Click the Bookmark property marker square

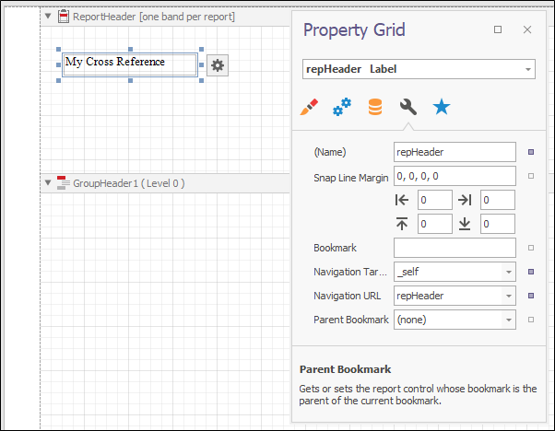531,248
